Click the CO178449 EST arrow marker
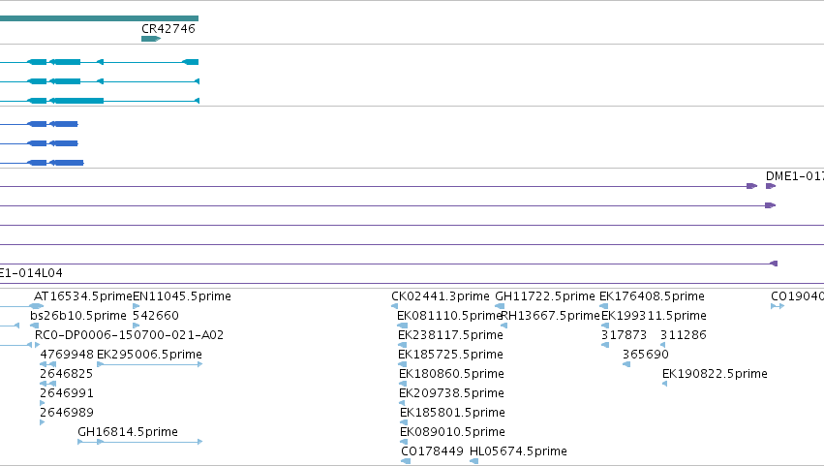The height and width of the screenshot is (466, 824). tap(406, 461)
